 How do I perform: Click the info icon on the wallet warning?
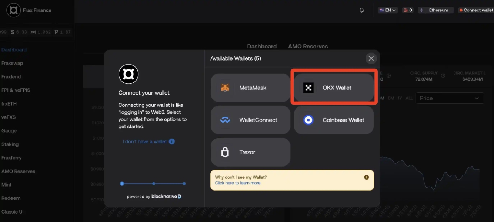(366, 177)
